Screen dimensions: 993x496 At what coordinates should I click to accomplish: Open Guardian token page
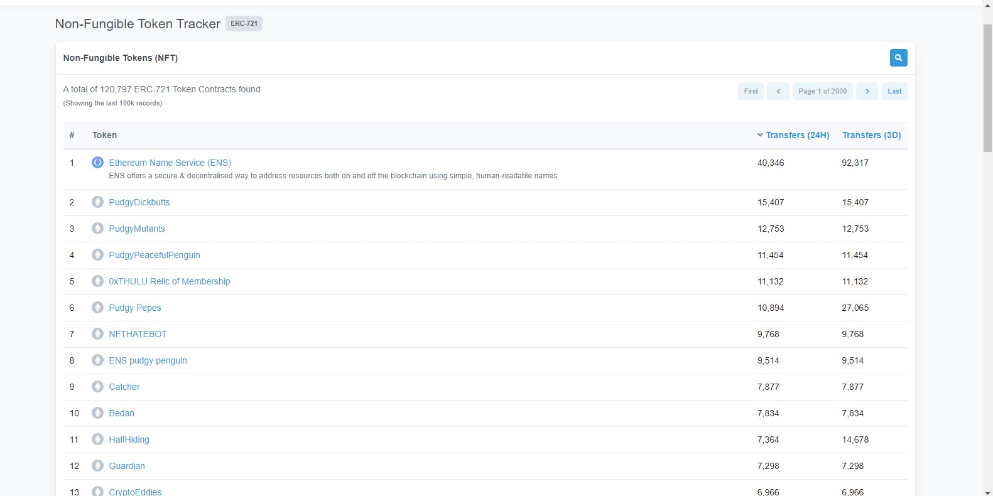click(127, 466)
